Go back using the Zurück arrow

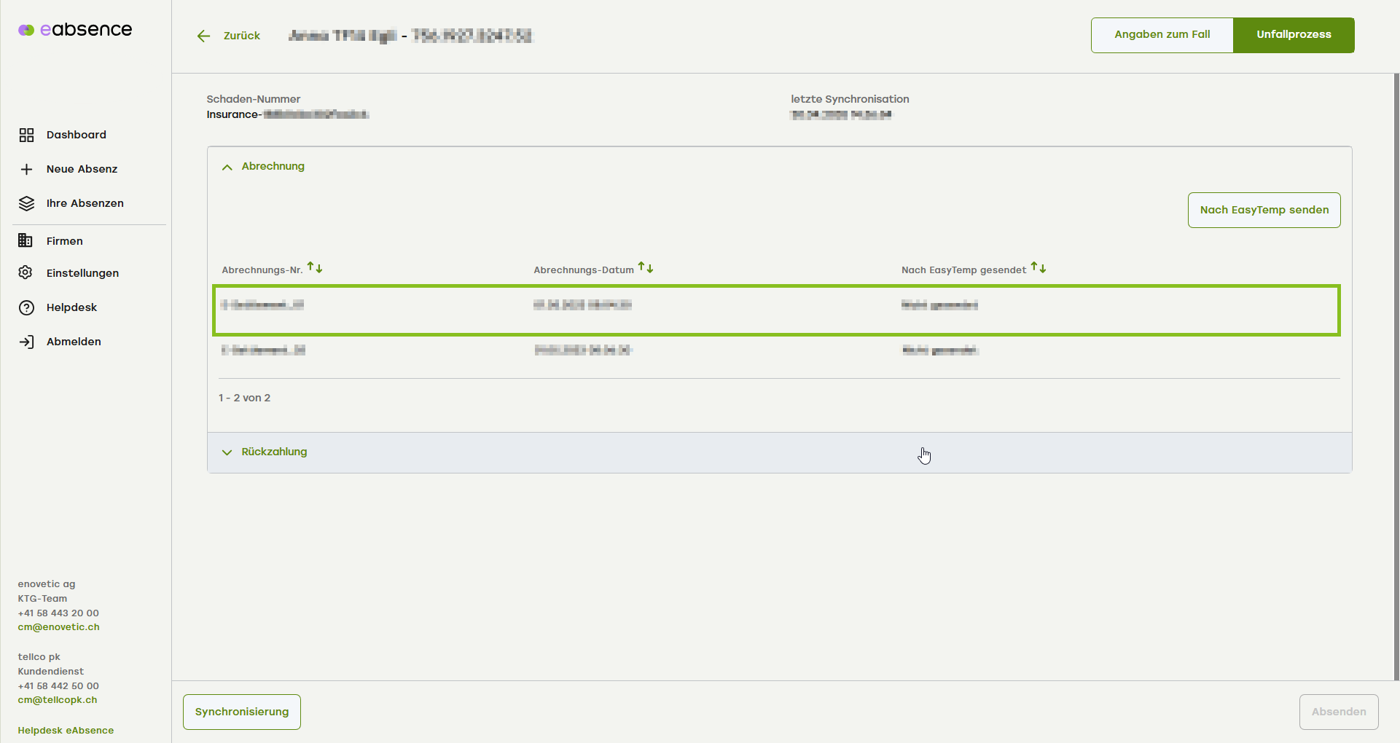[x=204, y=36]
